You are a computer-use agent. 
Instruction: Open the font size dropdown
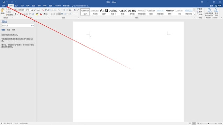click(30, 10)
